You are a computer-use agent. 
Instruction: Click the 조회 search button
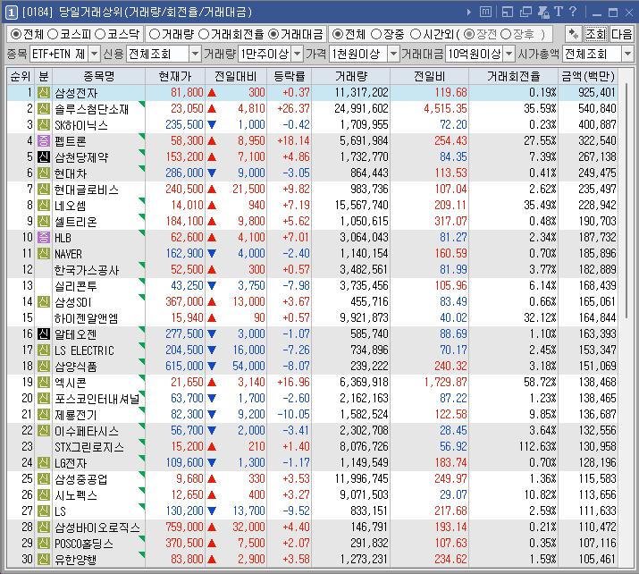(x=596, y=34)
